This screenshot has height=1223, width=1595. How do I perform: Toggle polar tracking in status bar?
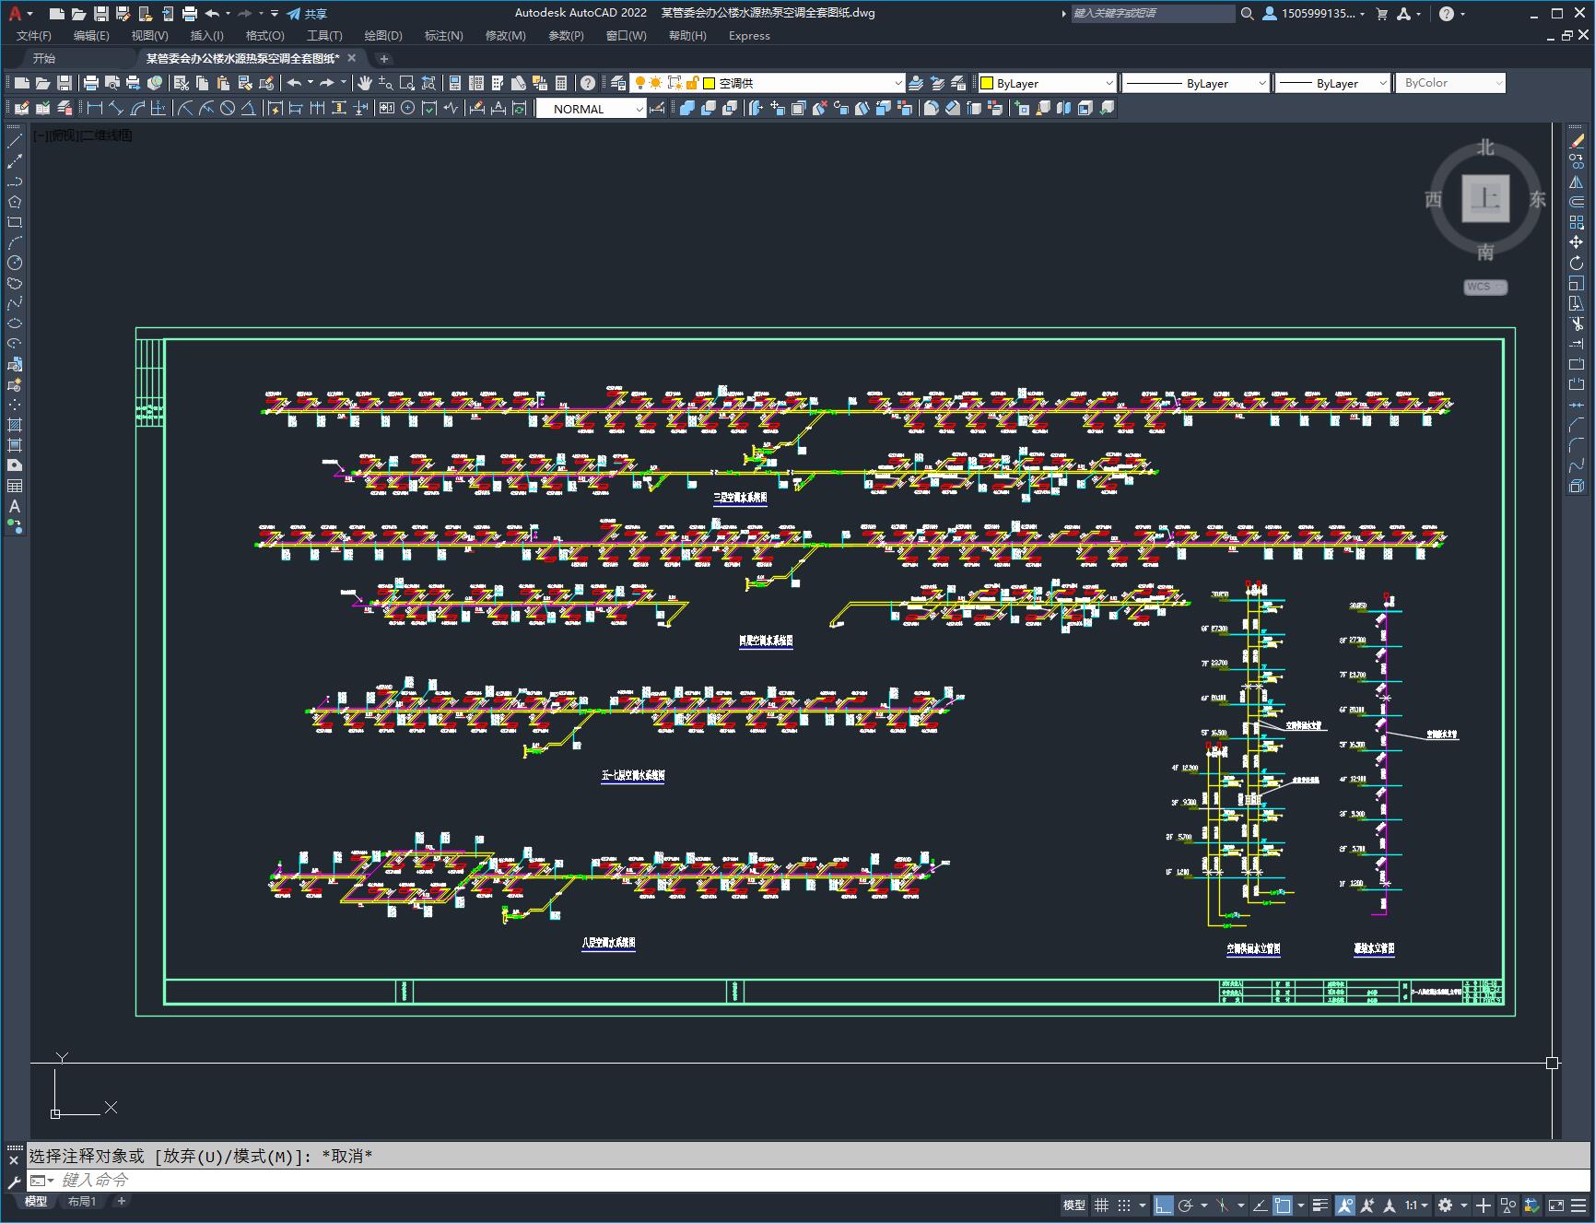(x=1186, y=1205)
